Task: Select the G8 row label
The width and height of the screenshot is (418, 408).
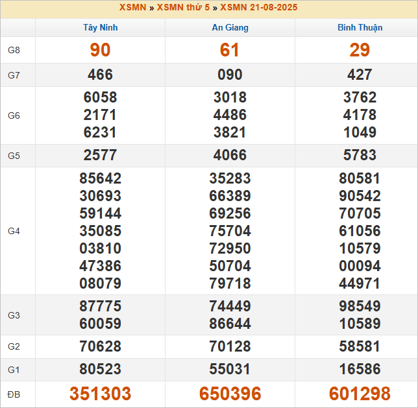Action: coord(14,50)
